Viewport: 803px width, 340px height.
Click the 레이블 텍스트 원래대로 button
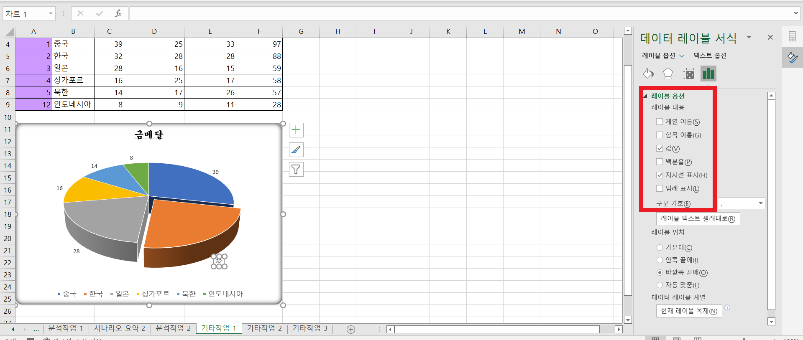(x=698, y=218)
